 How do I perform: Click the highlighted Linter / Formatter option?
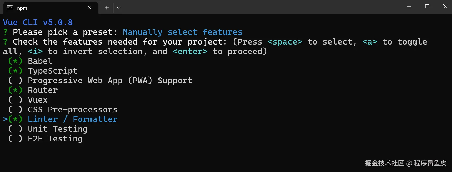click(x=73, y=119)
